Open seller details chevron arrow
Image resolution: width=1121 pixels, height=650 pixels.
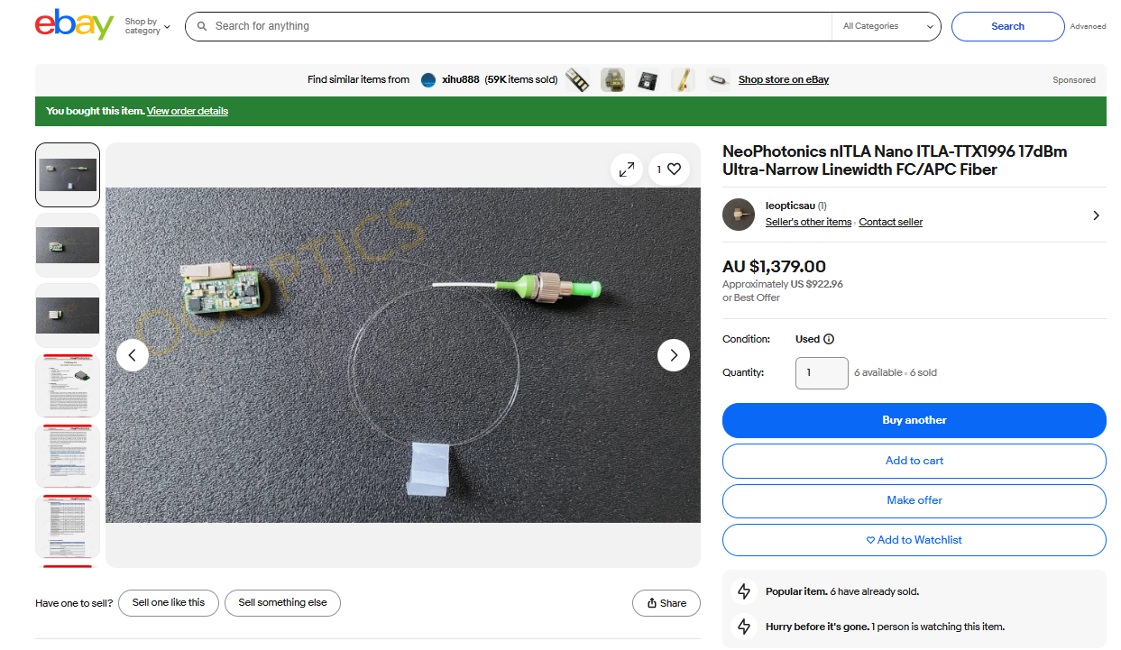[x=1096, y=215]
